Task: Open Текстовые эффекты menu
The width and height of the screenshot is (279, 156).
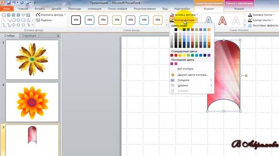Action: 263,26
